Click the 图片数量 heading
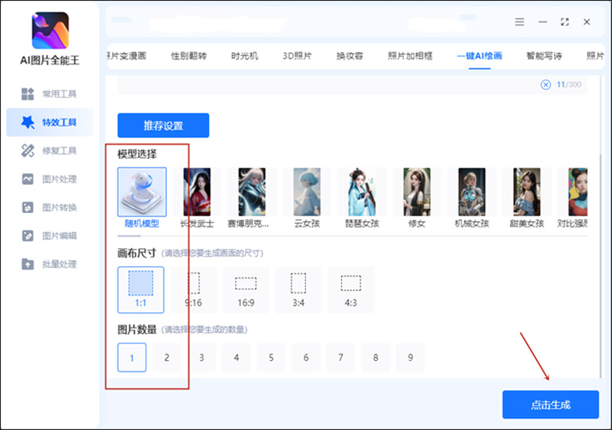This screenshot has width=612, height=430. point(137,330)
